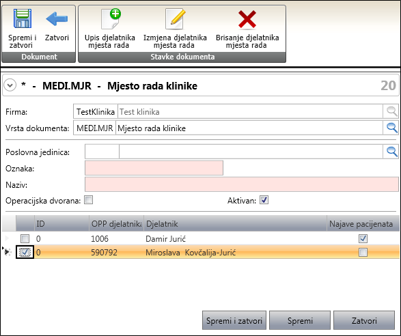The image size is (401, 336).
Task: Click the Mjesto rada klinike document type field
Action: coord(249,128)
